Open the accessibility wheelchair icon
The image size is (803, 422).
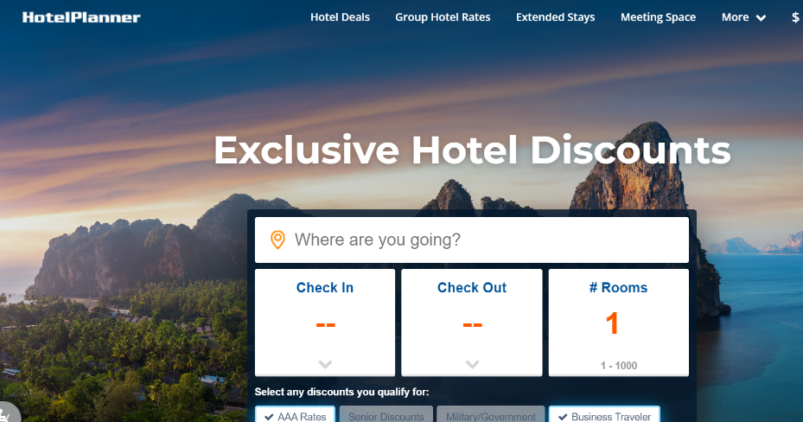[6, 414]
